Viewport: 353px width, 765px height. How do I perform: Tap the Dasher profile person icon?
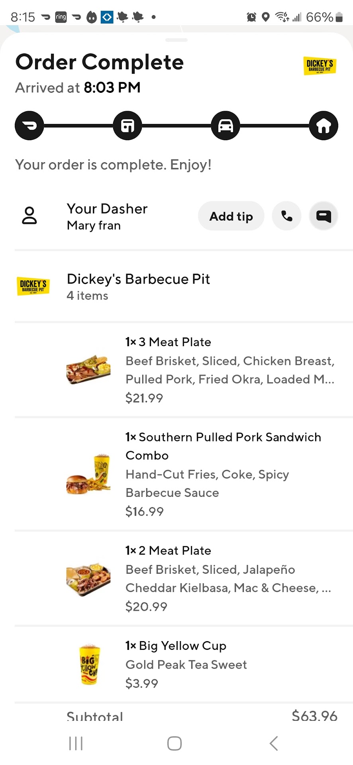click(29, 216)
